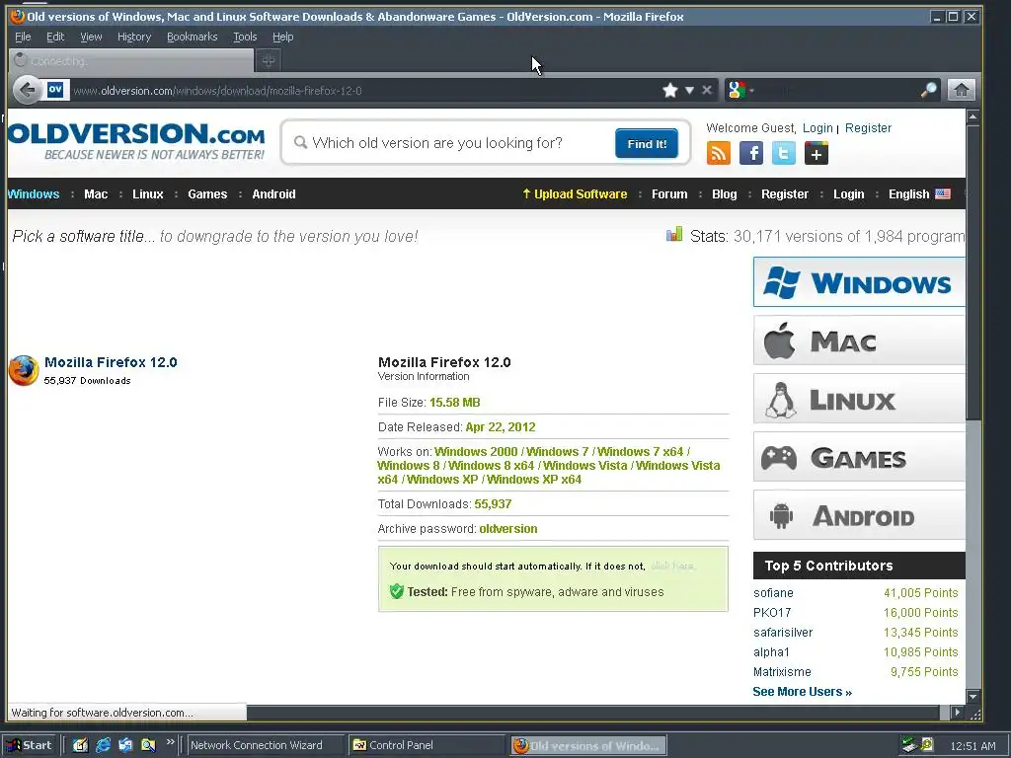Open the Twitter icon link
The image size is (1011, 758).
tap(783, 153)
